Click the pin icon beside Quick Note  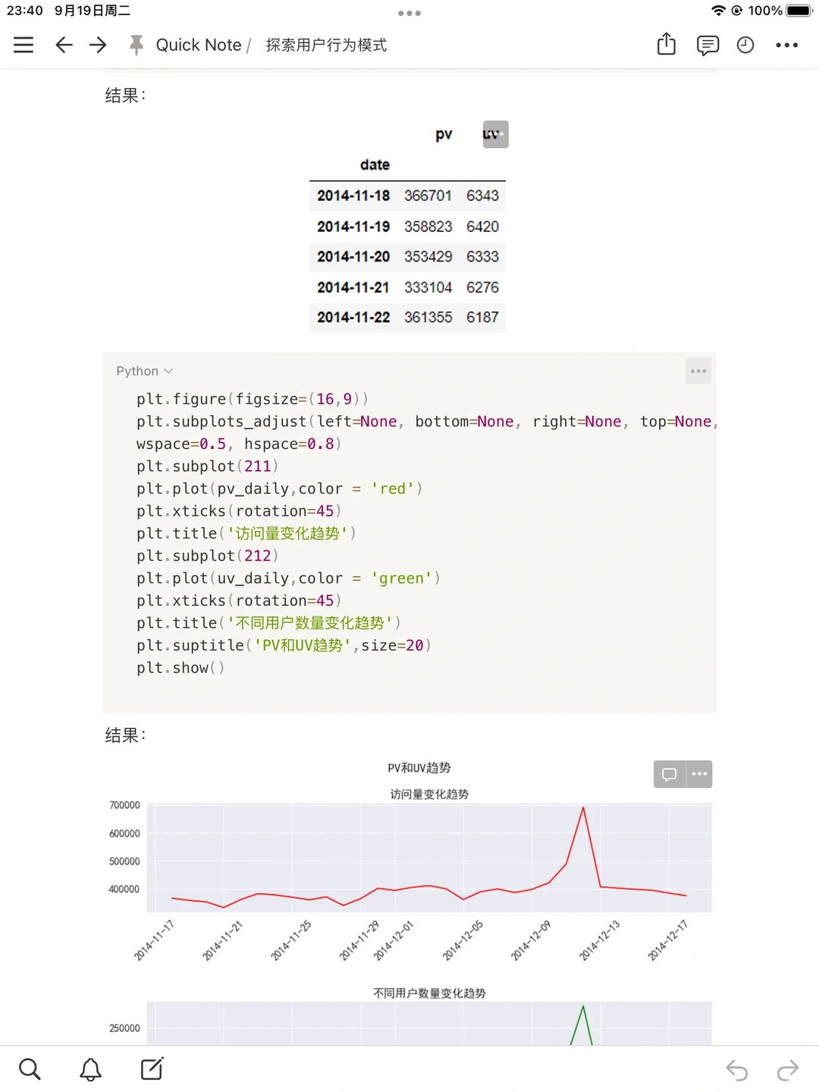click(x=136, y=45)
